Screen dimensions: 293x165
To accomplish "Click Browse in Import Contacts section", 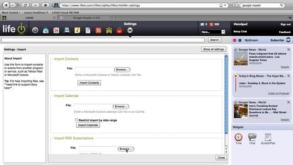I will point(122,70).
